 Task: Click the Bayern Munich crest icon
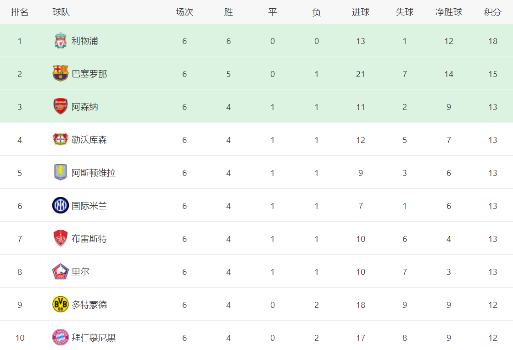coord(60,338)
